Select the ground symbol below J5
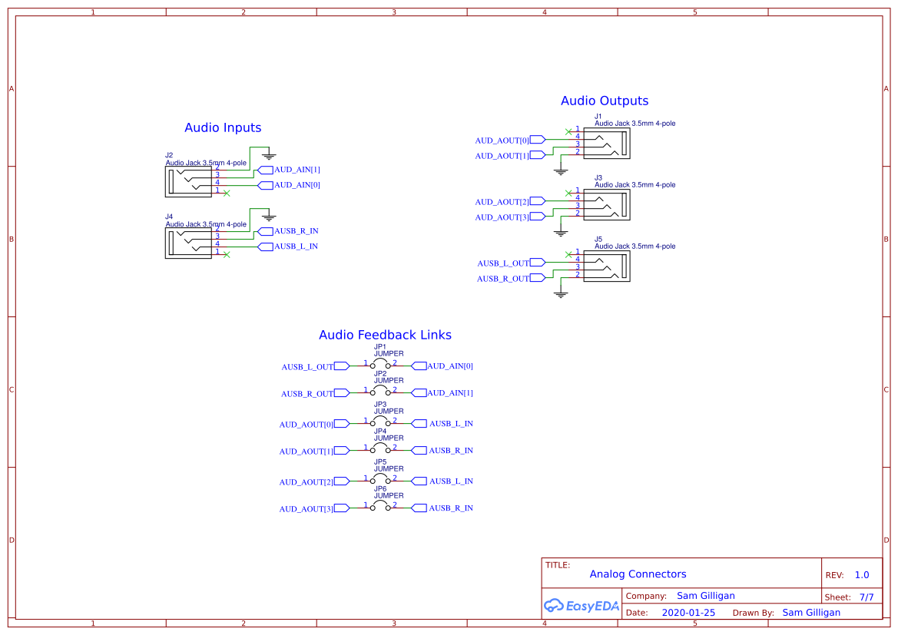The width and height of the screenshot is (898, 635). (x=559, y=293)
